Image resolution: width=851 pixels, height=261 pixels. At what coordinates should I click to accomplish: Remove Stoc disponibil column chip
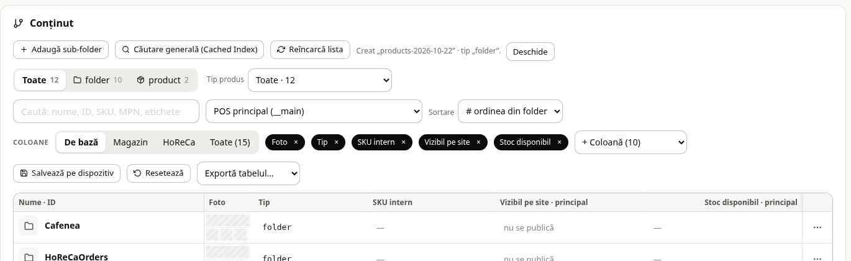pos(559,142)
